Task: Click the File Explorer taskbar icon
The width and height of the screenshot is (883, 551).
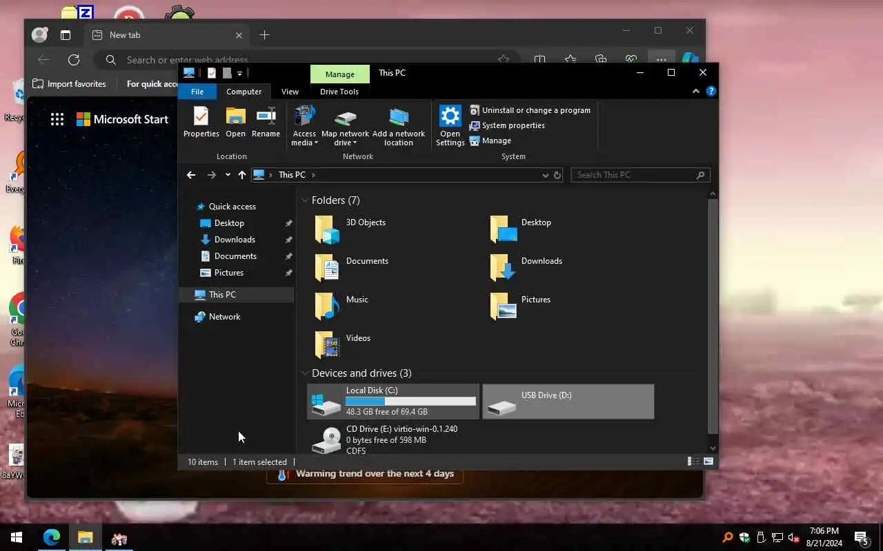Action: [x=85, y=537]
